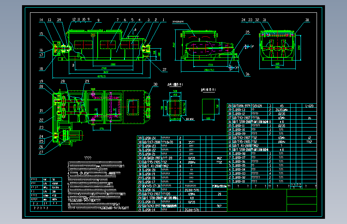Screen dimensions: 347x224
Task: Click balloon number 18 left of the front view
Action: click(41, 69)
